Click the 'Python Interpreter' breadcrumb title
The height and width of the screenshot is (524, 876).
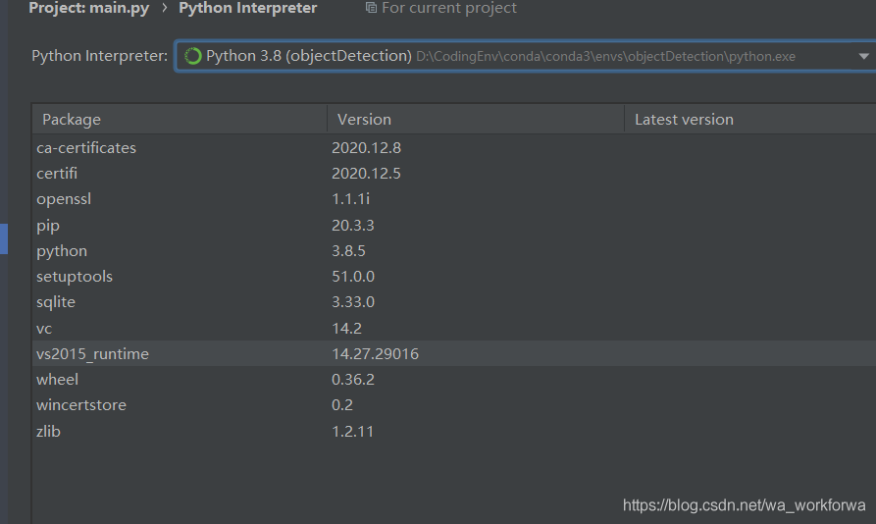[247, 8]
